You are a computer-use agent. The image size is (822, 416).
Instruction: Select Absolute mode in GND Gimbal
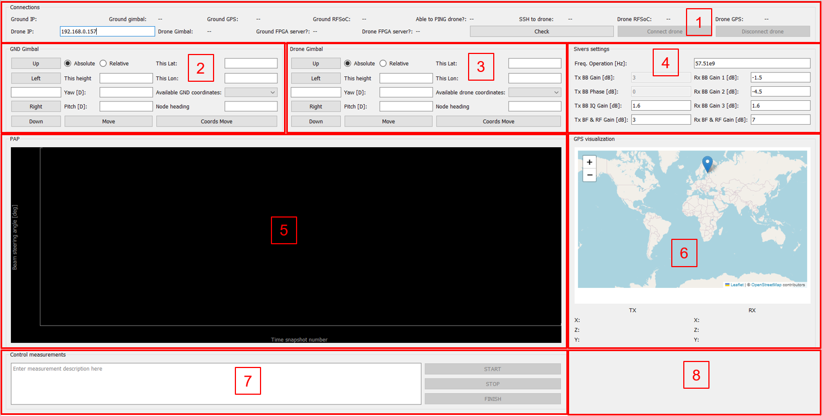click(68, 63)
